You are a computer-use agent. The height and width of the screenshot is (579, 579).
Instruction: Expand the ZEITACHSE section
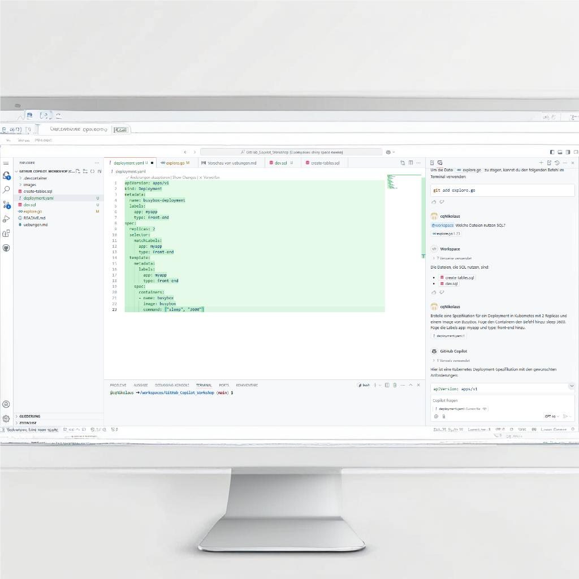click(x=16, y=423)
